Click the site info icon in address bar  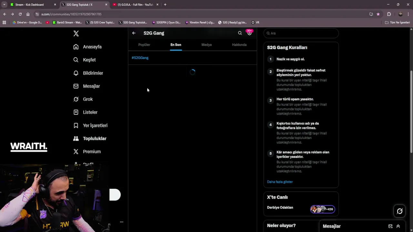coord(37,14)
